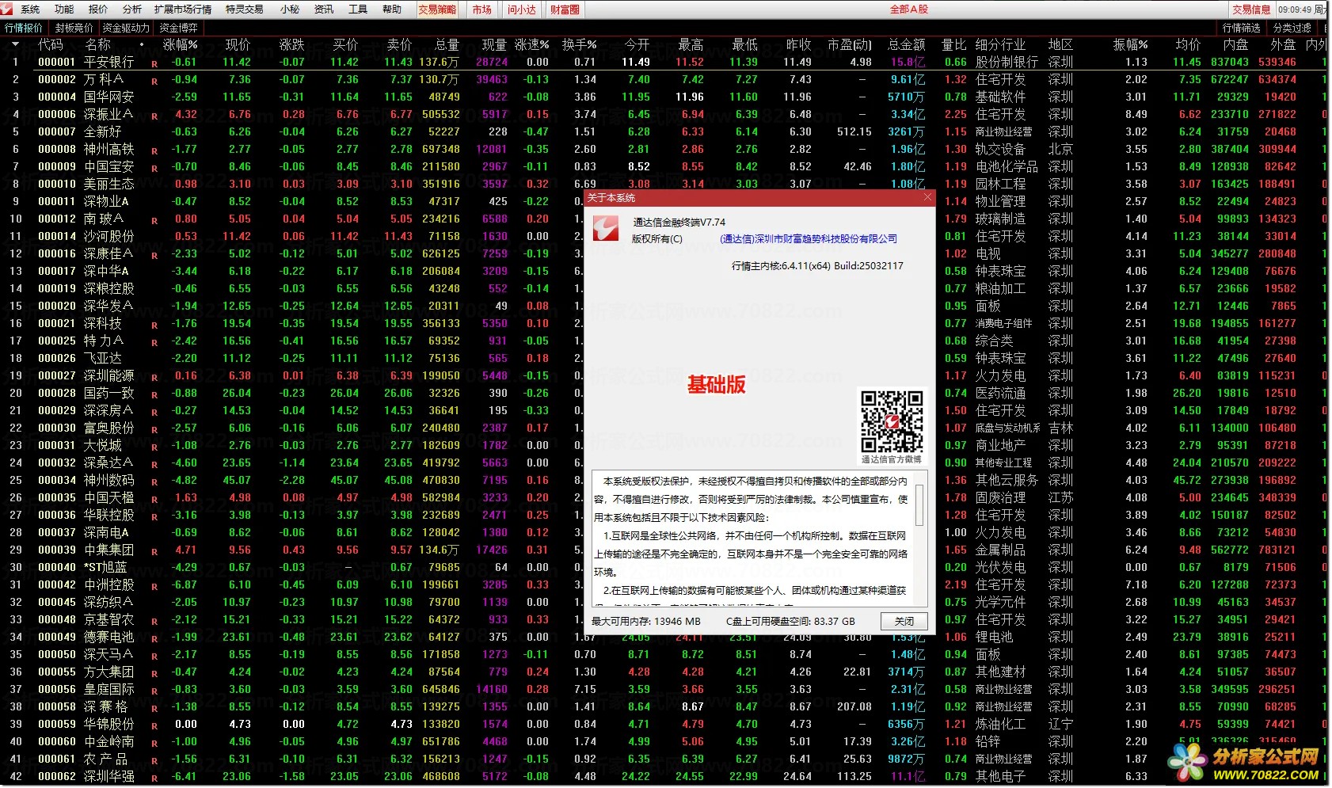Image resolution: width=1332 pixels, height=788 pixels.
Task: Open the 帮助 menu
Action: [x=392, y=10]
